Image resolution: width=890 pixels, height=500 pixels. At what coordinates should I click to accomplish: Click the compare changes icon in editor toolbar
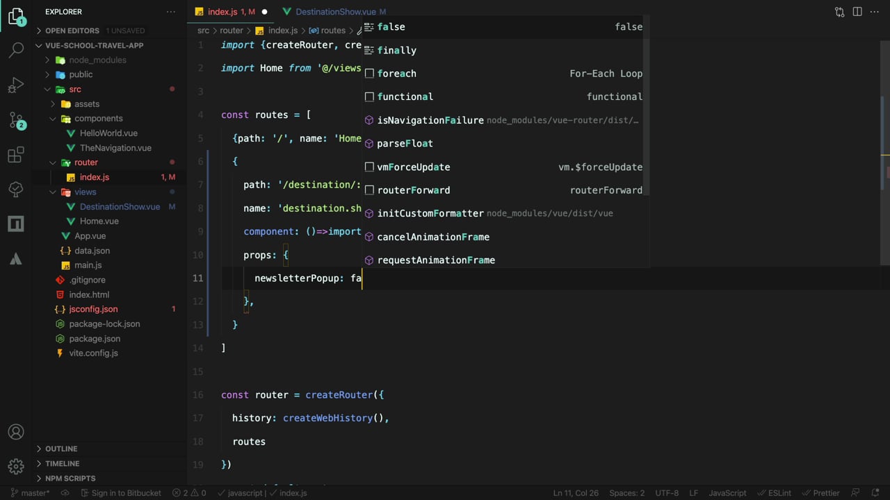click(x=839, y=12)
